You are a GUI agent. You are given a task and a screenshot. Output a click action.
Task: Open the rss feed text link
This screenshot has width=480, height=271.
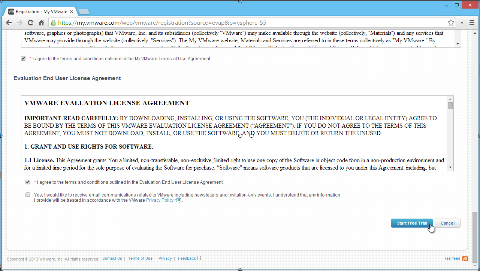point(452,258)
